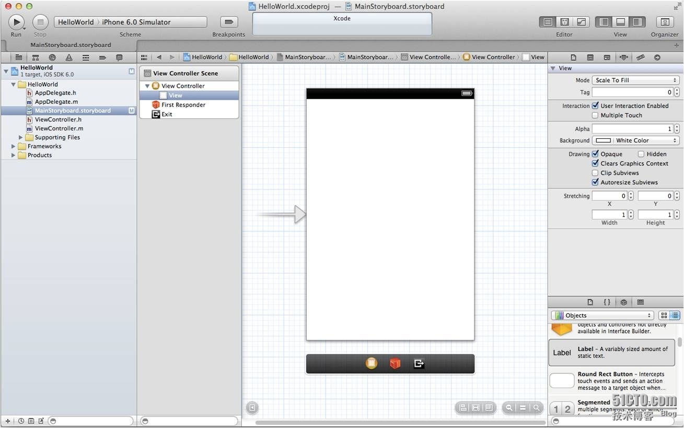The width and height of the screenshot is (684, 428).
Task: Click the Background color well swatch
Action: point(604,140)
